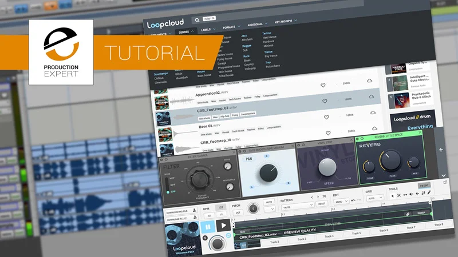
Task: Pick the Tech house genre
Action: tap(225, 72)
